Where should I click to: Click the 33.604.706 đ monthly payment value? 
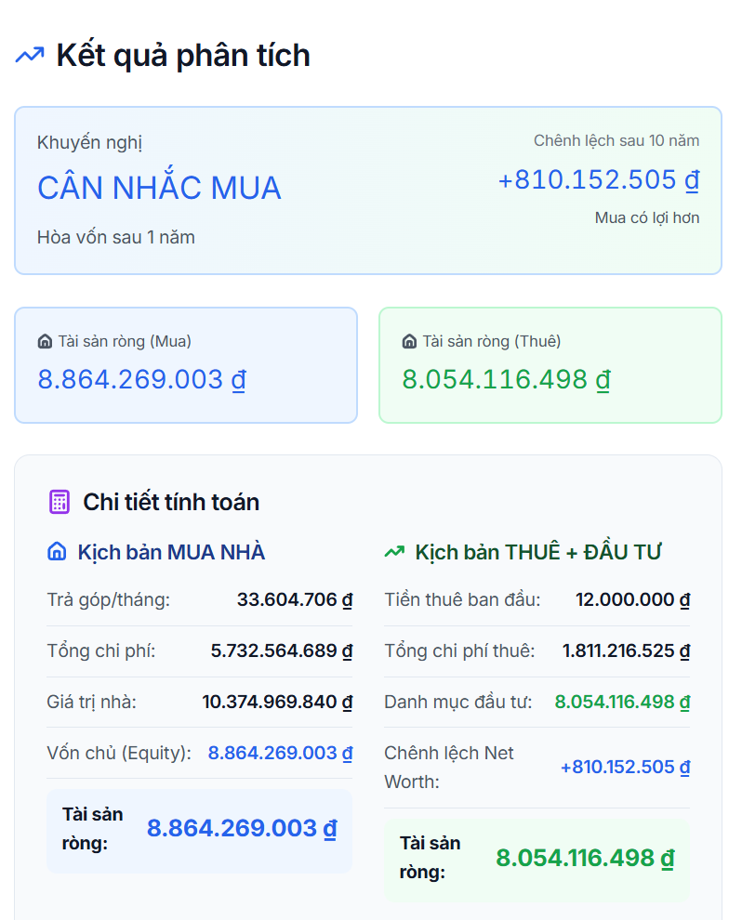click(x=295, y=599)
